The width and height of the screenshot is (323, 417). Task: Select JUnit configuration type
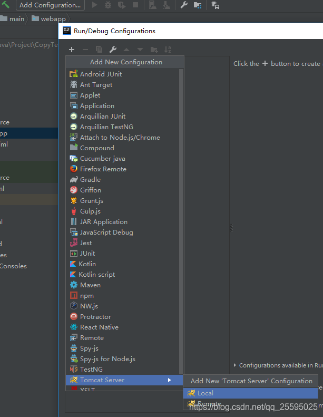click(x=124, y=254)
